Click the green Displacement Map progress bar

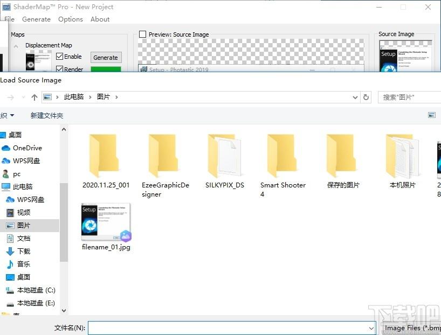coord(106,69)
